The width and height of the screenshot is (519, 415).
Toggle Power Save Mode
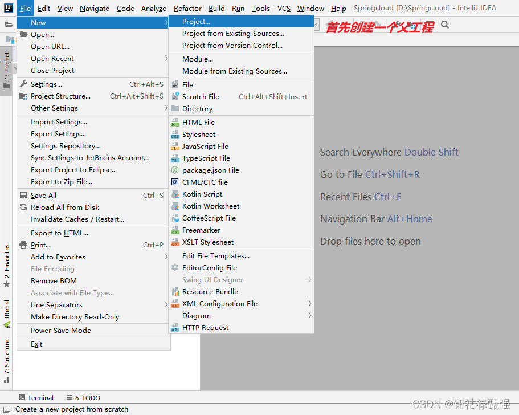[93, 330]
